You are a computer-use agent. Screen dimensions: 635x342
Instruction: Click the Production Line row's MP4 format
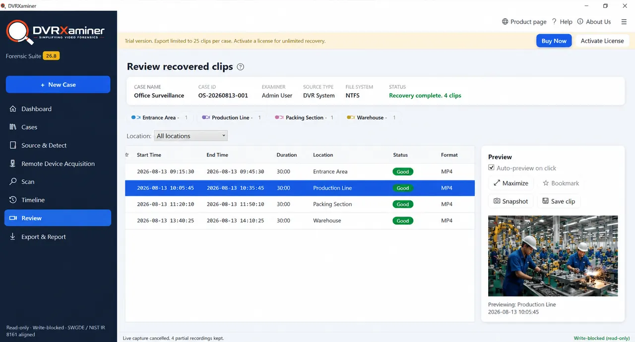coord(446,188)
